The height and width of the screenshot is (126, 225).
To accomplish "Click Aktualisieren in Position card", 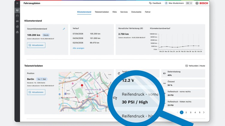I will 36,92.
